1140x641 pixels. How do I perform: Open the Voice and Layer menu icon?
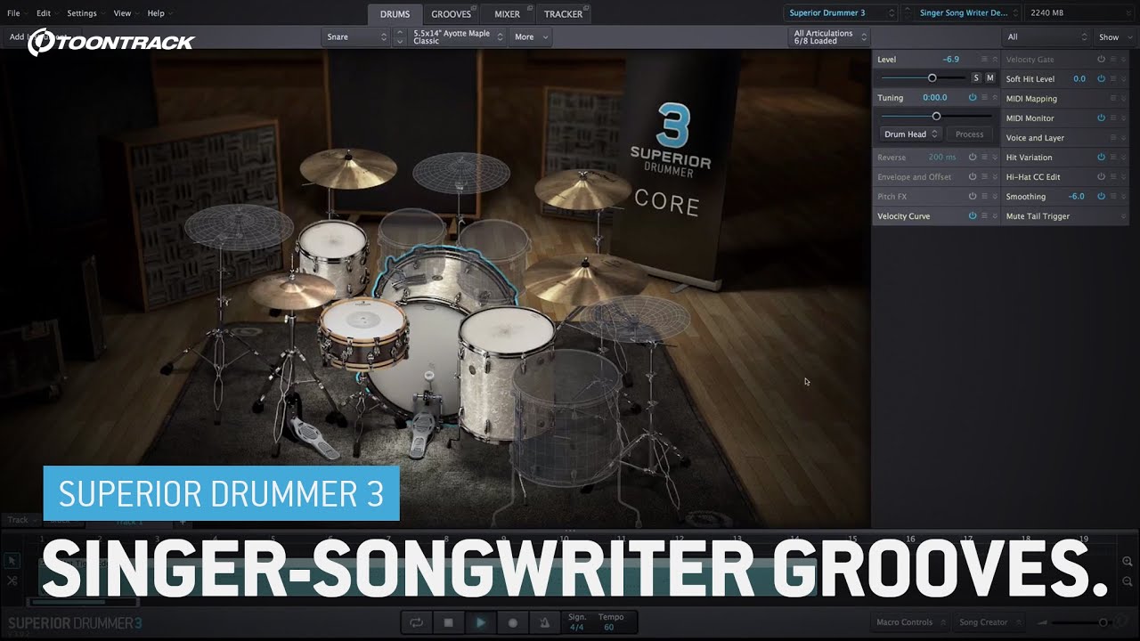click(x=1113, y=138)
